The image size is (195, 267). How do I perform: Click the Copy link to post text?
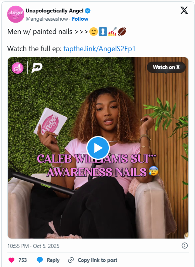[97, 260]
